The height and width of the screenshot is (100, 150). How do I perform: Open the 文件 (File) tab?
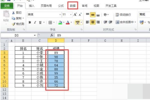click(x=7, y=6)
